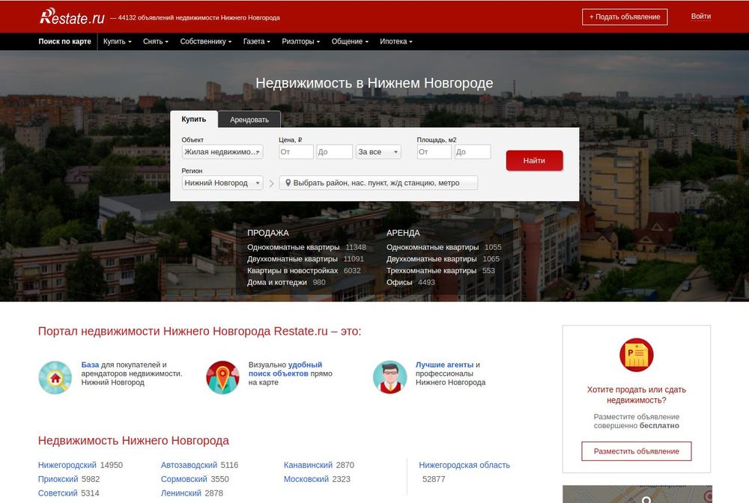Click the Restate.ru logo
Image resolution: width=749 pixels, height=503 pixels.
(72, 16)
